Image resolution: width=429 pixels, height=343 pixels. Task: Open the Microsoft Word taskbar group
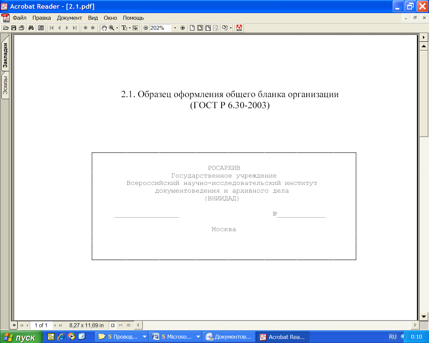tap(176, 337)
